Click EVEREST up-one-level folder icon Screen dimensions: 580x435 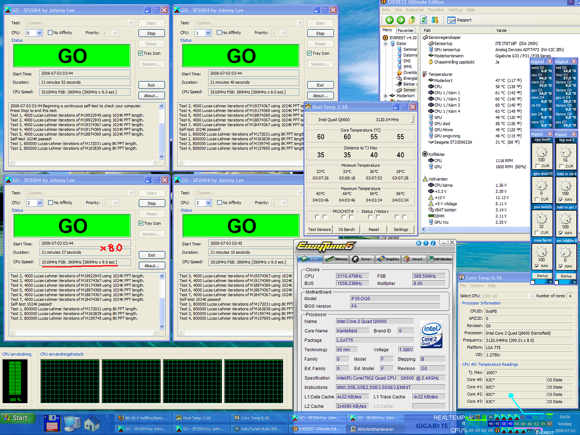coord(412,20)
